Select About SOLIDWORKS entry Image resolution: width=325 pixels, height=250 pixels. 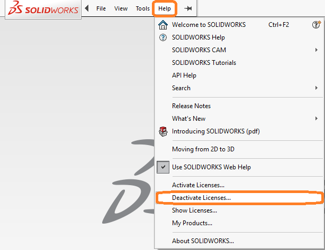203,241
